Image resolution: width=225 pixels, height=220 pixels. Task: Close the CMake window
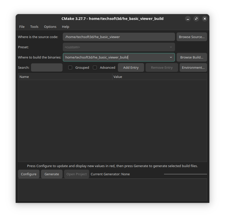[x=204, y=19]
